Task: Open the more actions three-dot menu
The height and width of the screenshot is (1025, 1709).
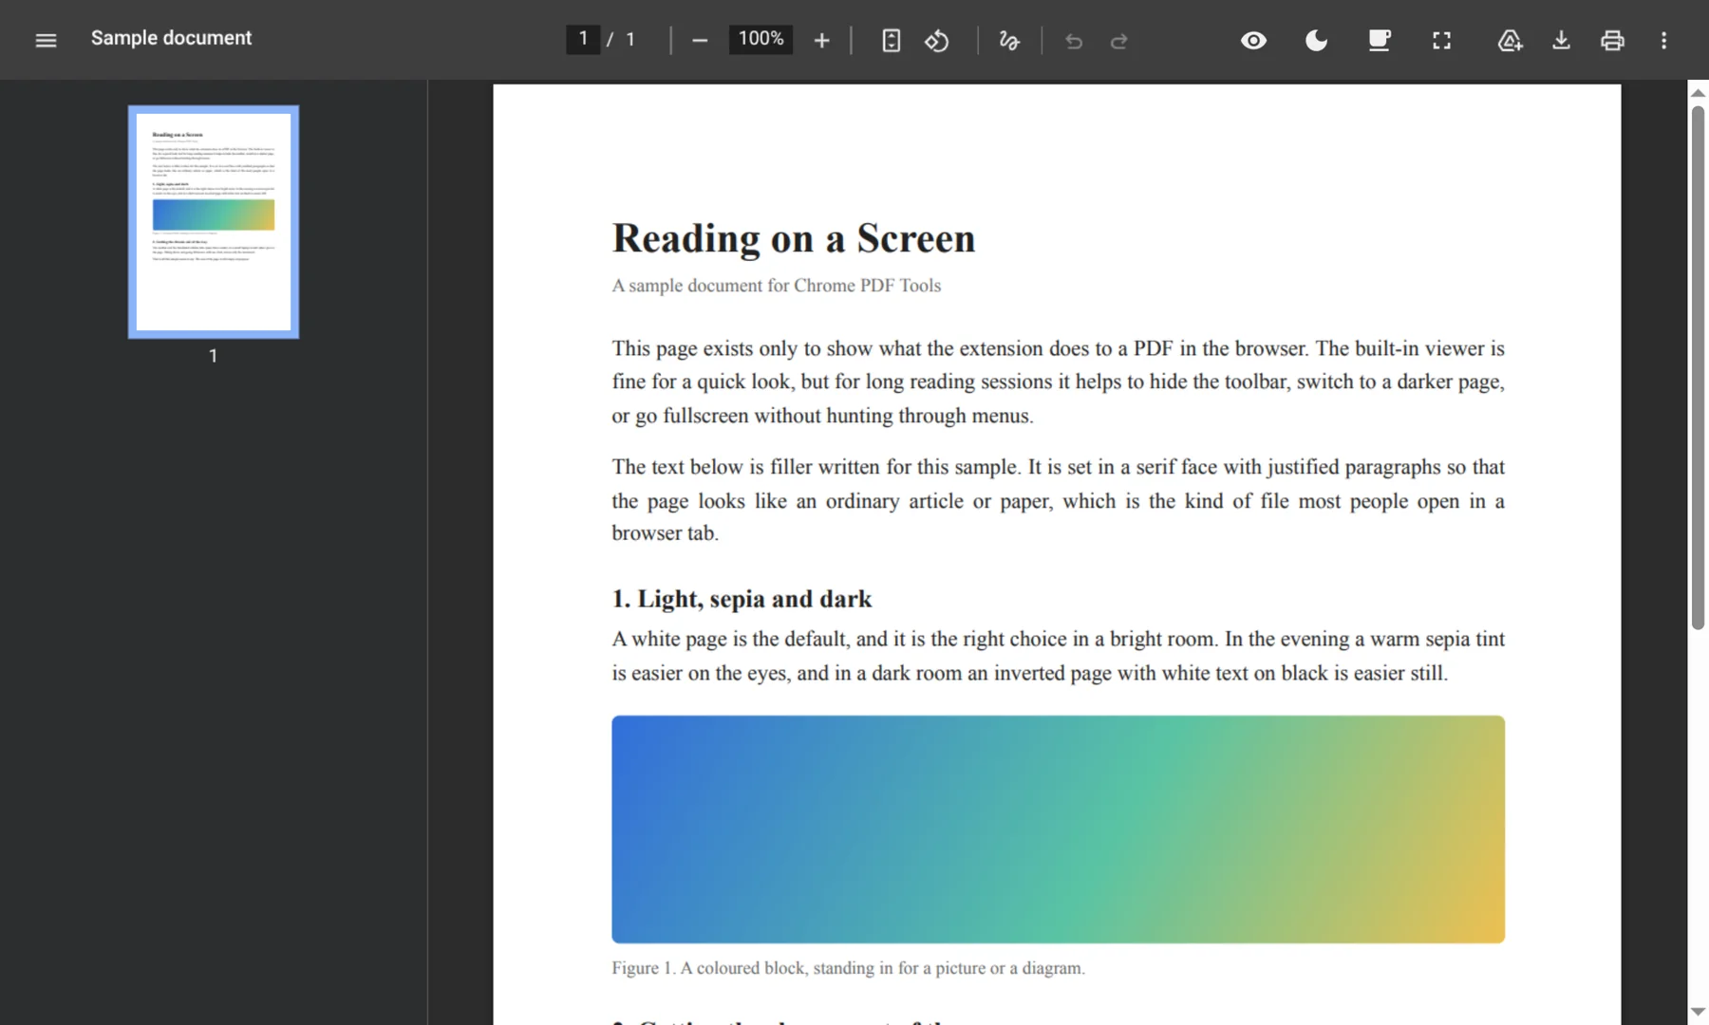Action: (1663, 40)
